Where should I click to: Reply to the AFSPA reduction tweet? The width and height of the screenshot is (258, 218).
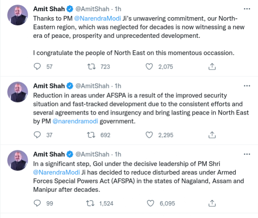(x=37, y=135)
